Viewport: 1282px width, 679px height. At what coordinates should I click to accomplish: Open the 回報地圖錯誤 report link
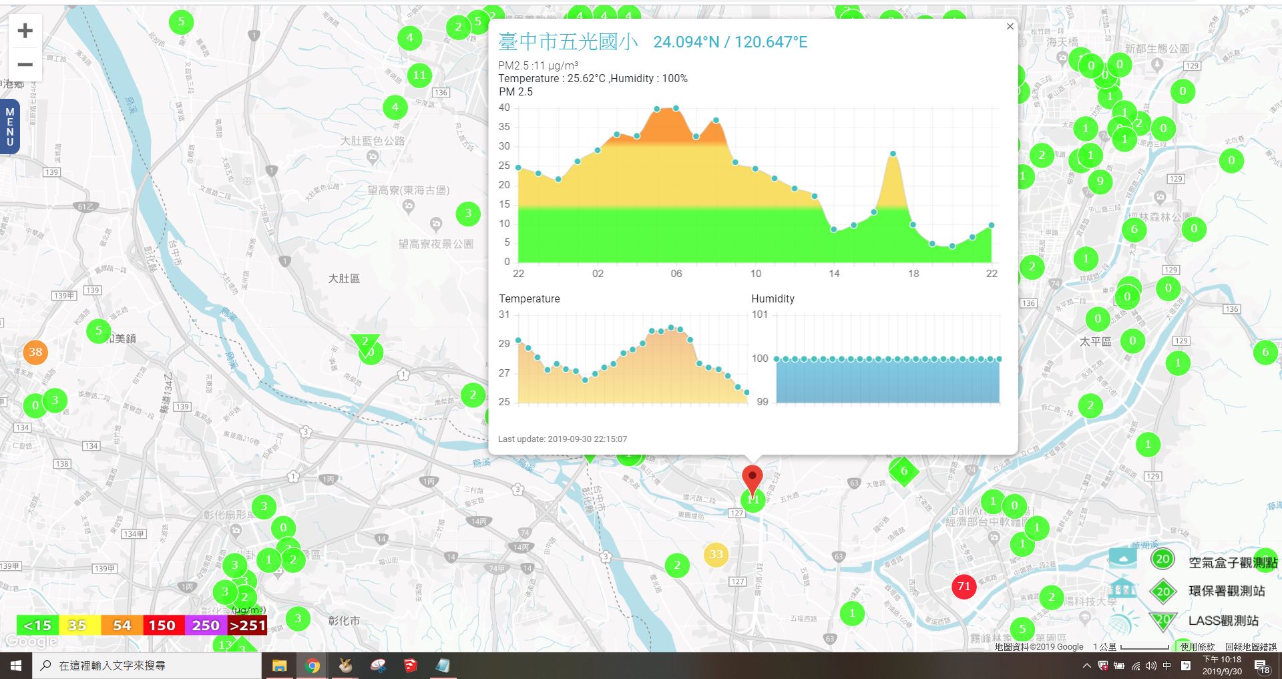1251,646
